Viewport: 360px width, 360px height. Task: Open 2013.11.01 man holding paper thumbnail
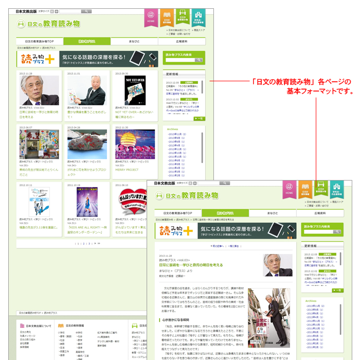(x=87, y=91)
